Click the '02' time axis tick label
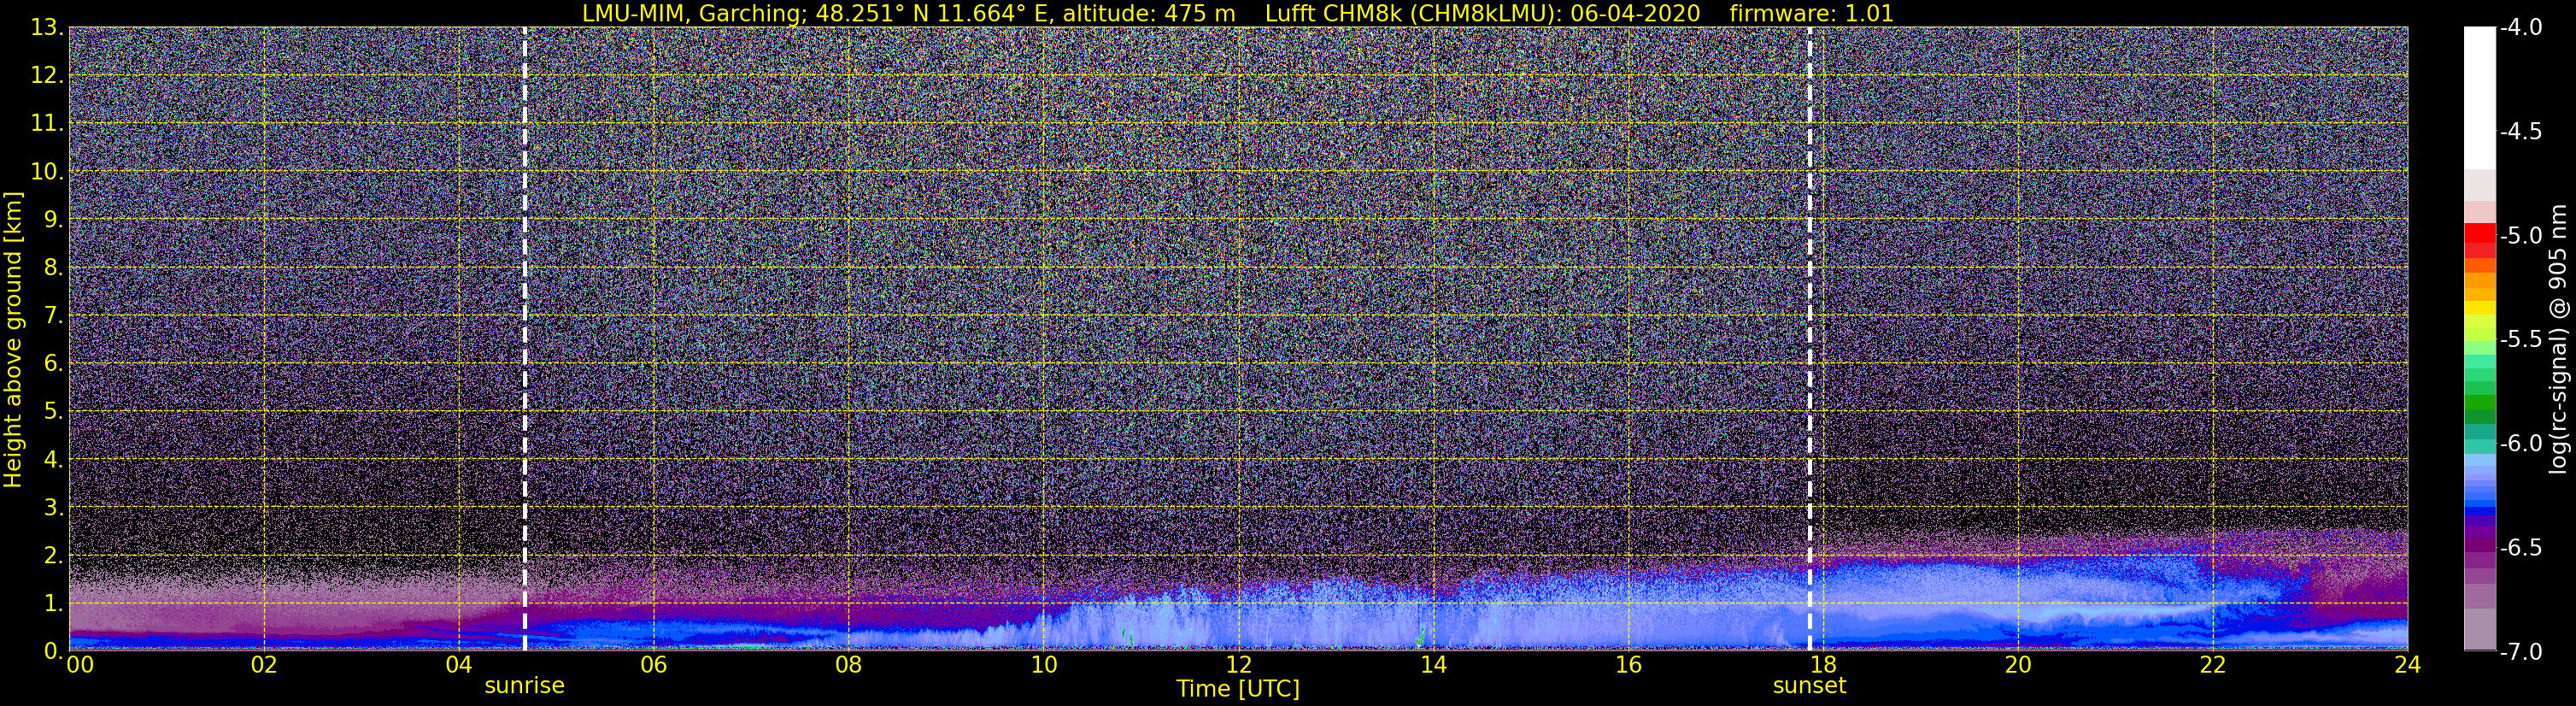Image resolution: width=2576 pixels, height=706 pixels. coord(264,665)
